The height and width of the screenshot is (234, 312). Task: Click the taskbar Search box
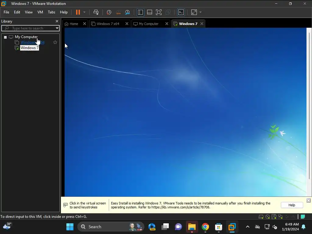pos(111,227)
